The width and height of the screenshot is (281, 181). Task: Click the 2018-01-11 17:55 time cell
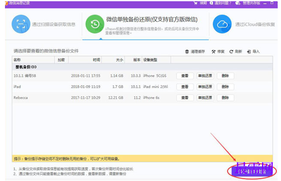[x=86, y=76]
